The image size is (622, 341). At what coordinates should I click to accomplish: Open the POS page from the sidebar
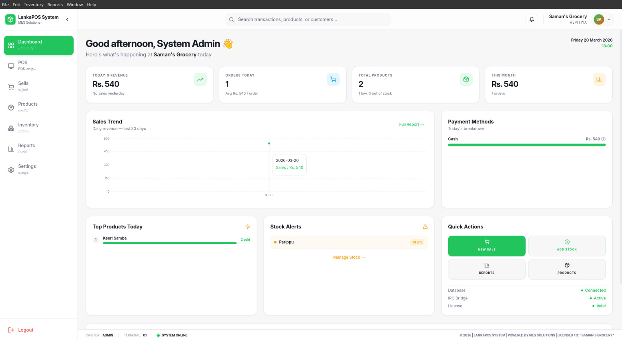coord(39,66)
